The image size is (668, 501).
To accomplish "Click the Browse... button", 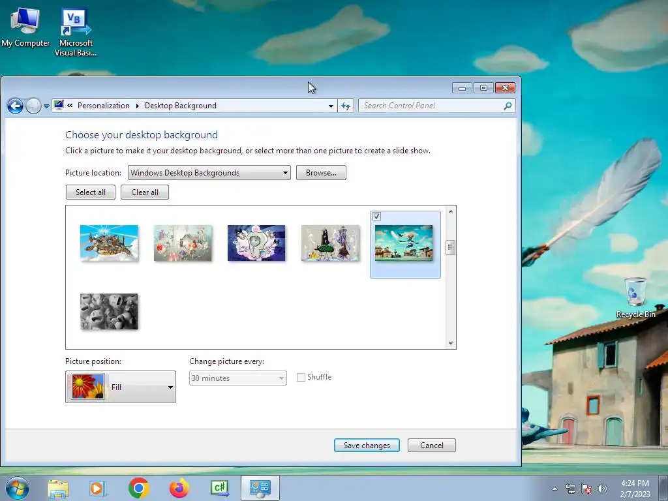I will click(321, 172).
